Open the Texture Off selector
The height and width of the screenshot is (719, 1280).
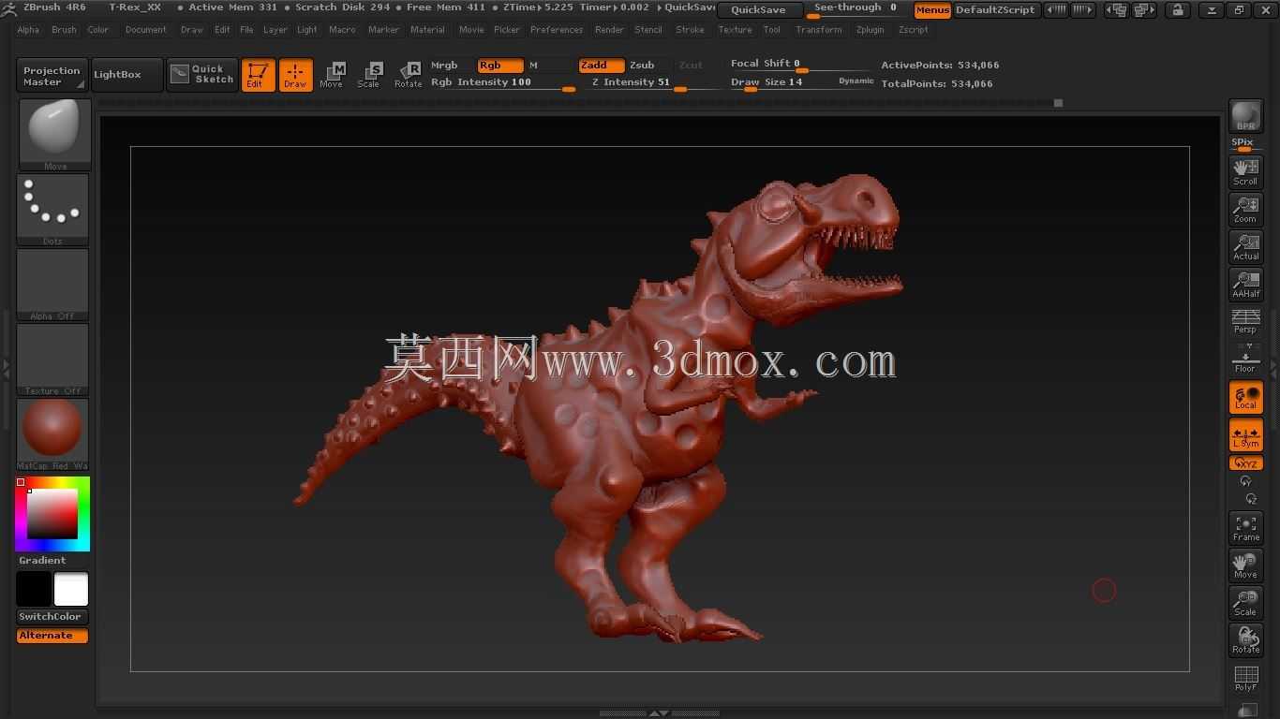click(52, 359)
